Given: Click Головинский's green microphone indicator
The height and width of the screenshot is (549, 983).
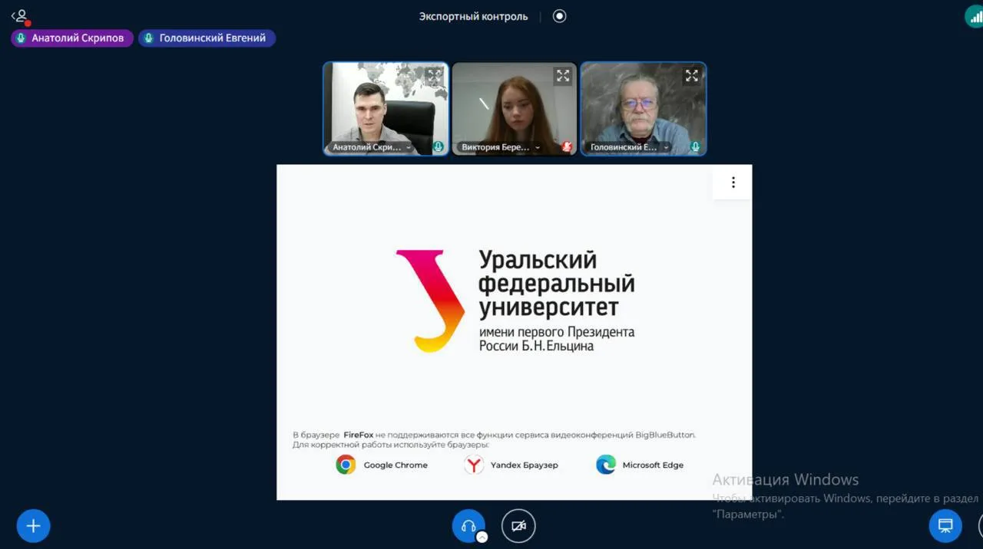Looking at the screenshot, I should point(695,146).
